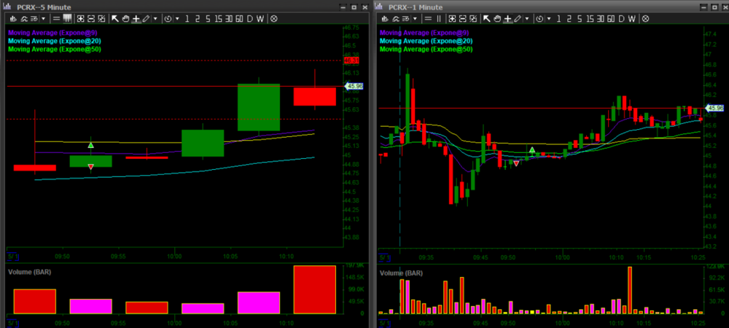Click the candlestick bars icon in 5 Minute toolbar
Screen dimensions: 729x328
pyautogui.click(x=68, y=18)
